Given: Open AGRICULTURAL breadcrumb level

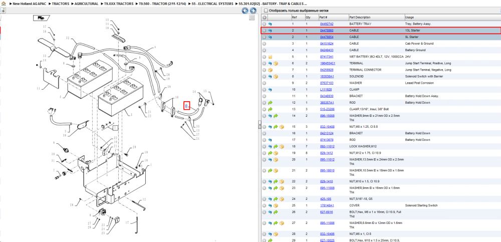Looking at the screenshot, I should (x=86, y=4).
